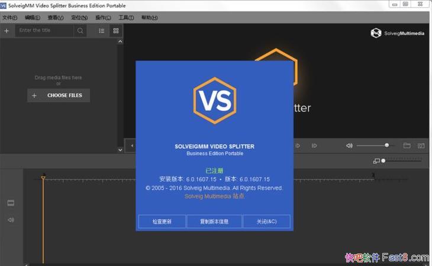Open the 文件(F) menu

[9, 18]
